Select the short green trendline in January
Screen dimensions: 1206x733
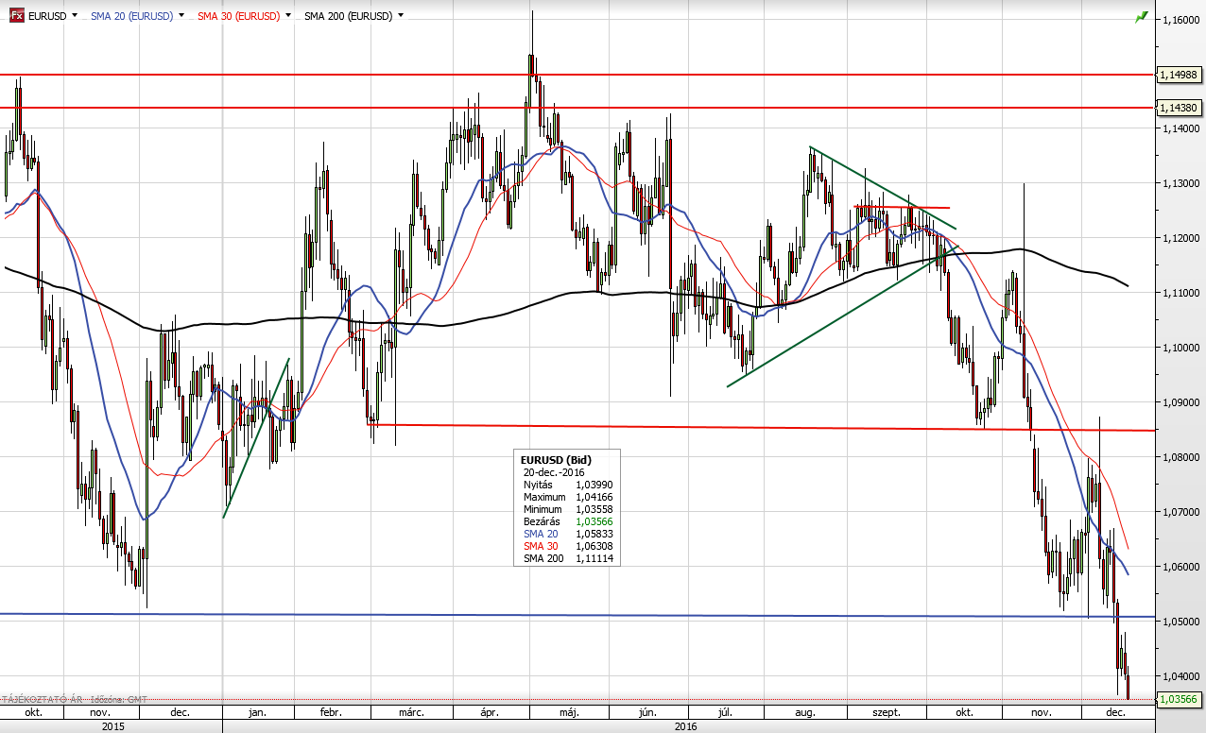tap(256, 438)
